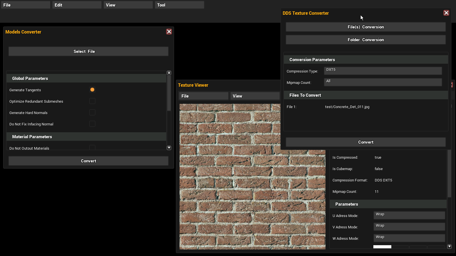Click the DDS Texture Converter window title
The width and height of the screenshot is (456, 256).
(306, 13)
